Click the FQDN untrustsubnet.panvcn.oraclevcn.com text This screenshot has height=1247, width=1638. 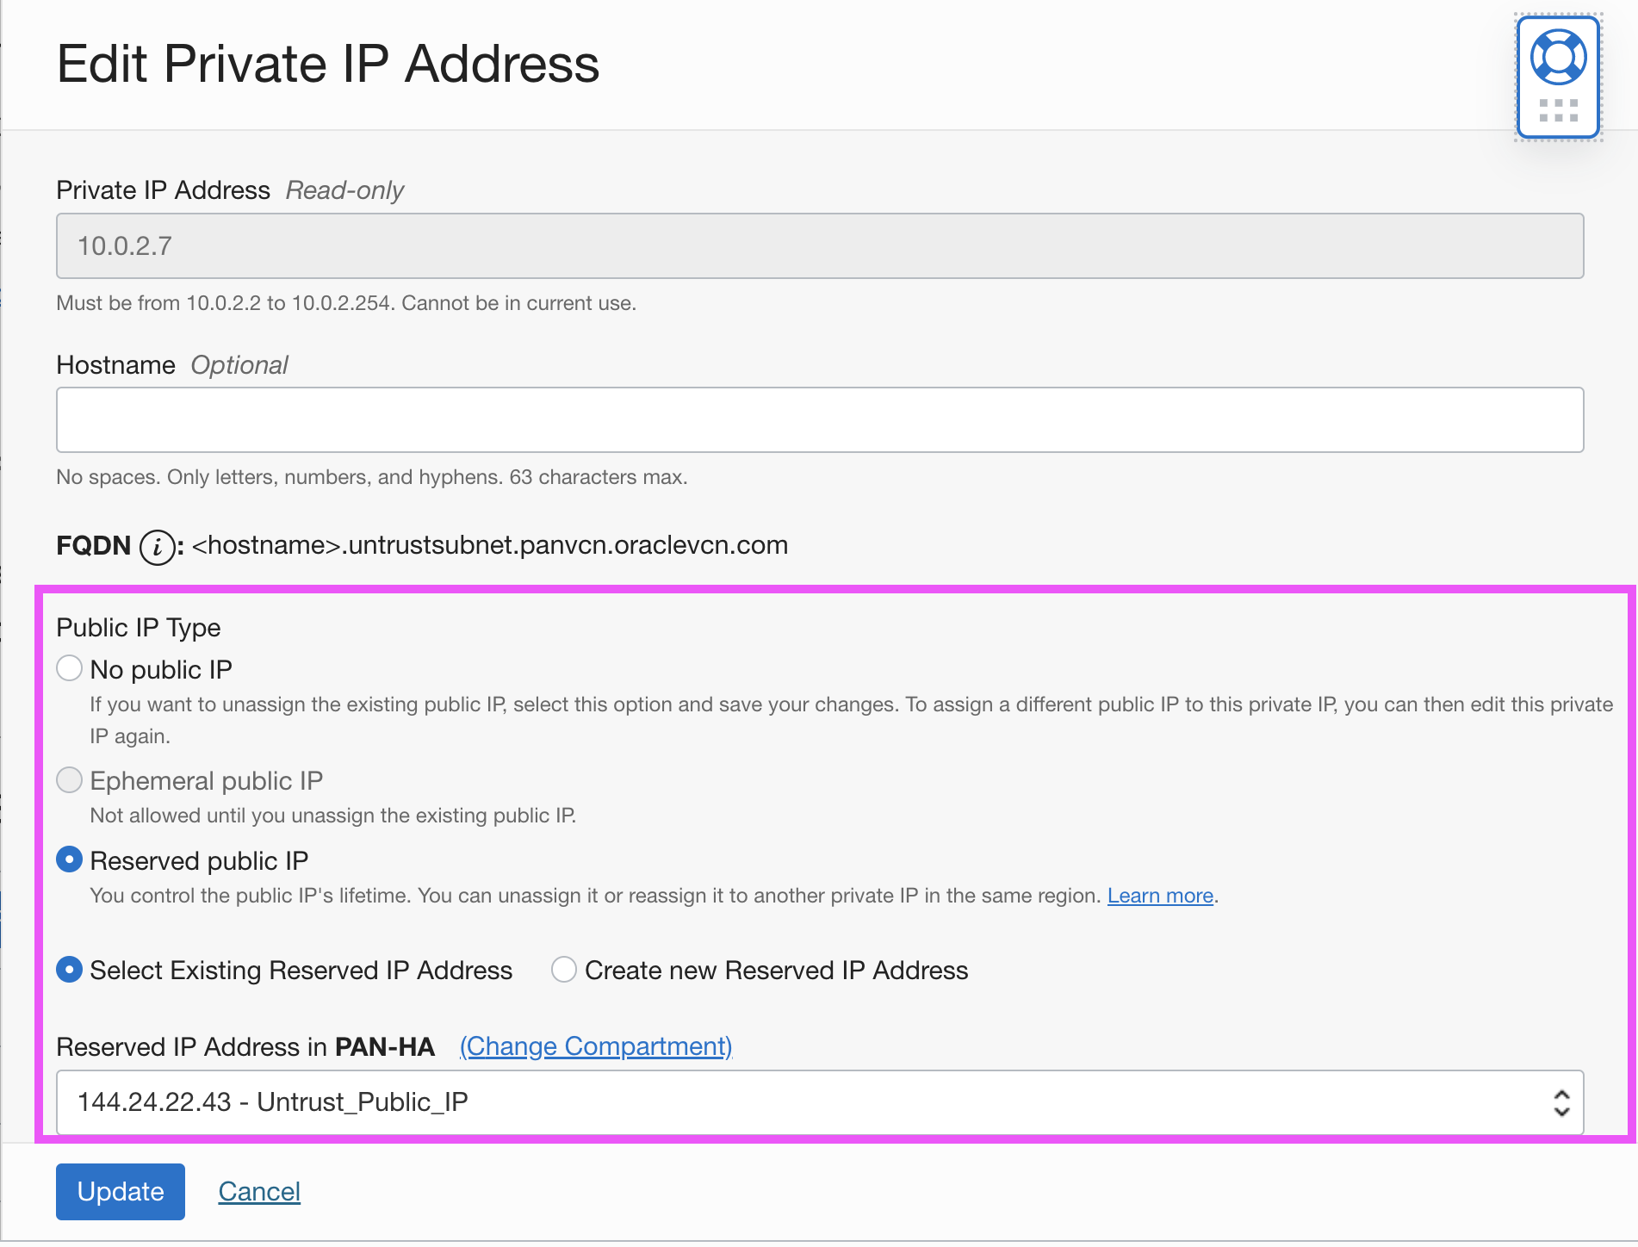coord(489,545)
